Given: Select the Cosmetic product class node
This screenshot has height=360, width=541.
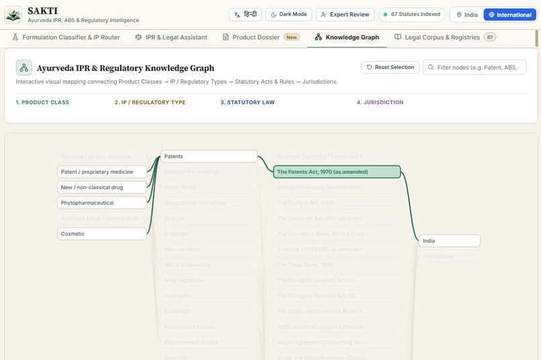Looking at the screenshot, I should [102, 234].
